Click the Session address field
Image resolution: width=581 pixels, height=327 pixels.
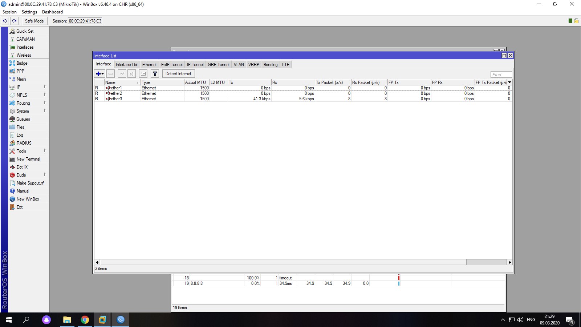point(85,21)
